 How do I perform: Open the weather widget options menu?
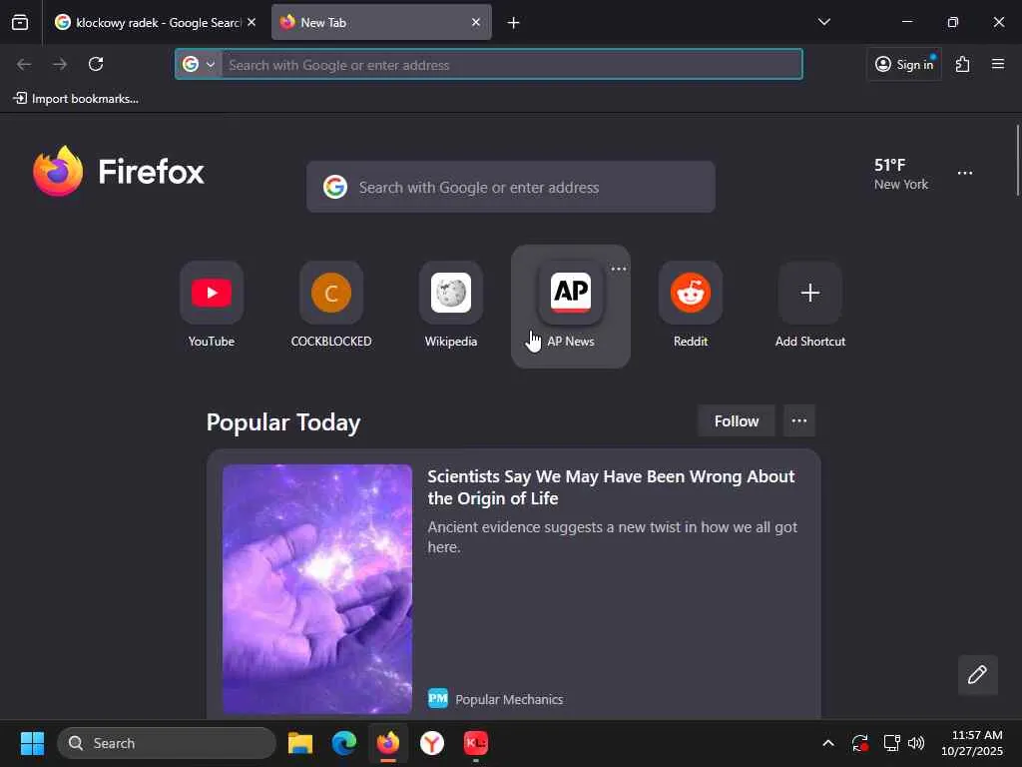click(x=965, y=173)
